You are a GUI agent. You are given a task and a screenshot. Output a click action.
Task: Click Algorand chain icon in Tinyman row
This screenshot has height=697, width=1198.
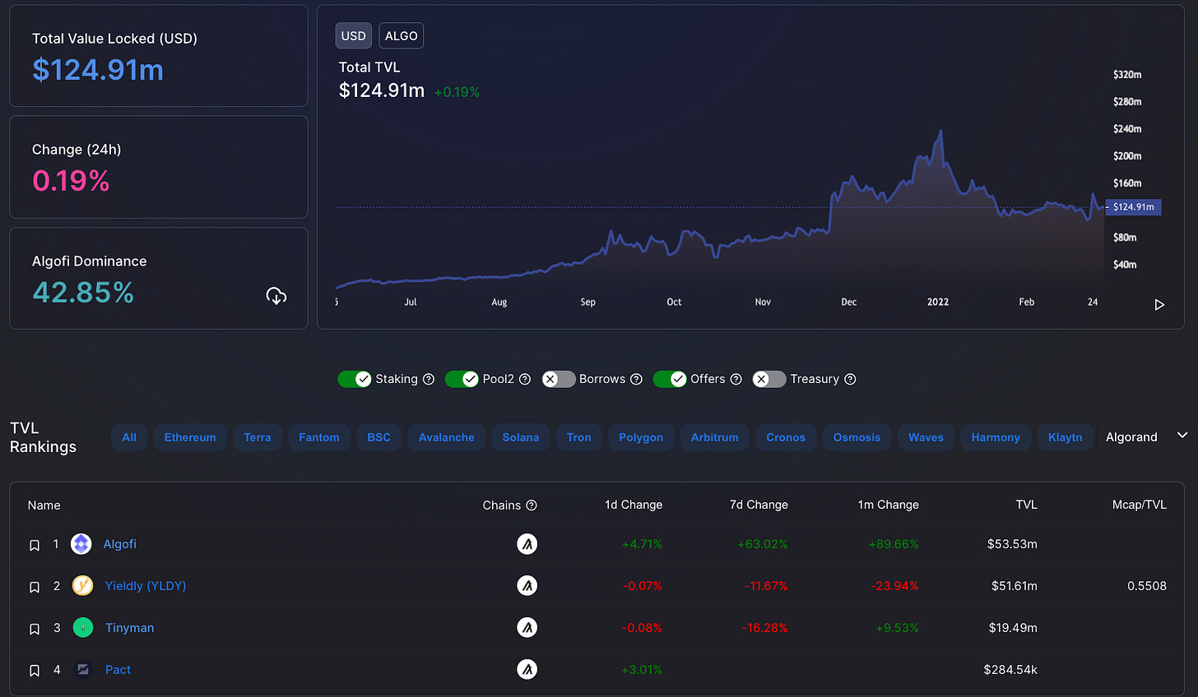(x=527, y=628)
